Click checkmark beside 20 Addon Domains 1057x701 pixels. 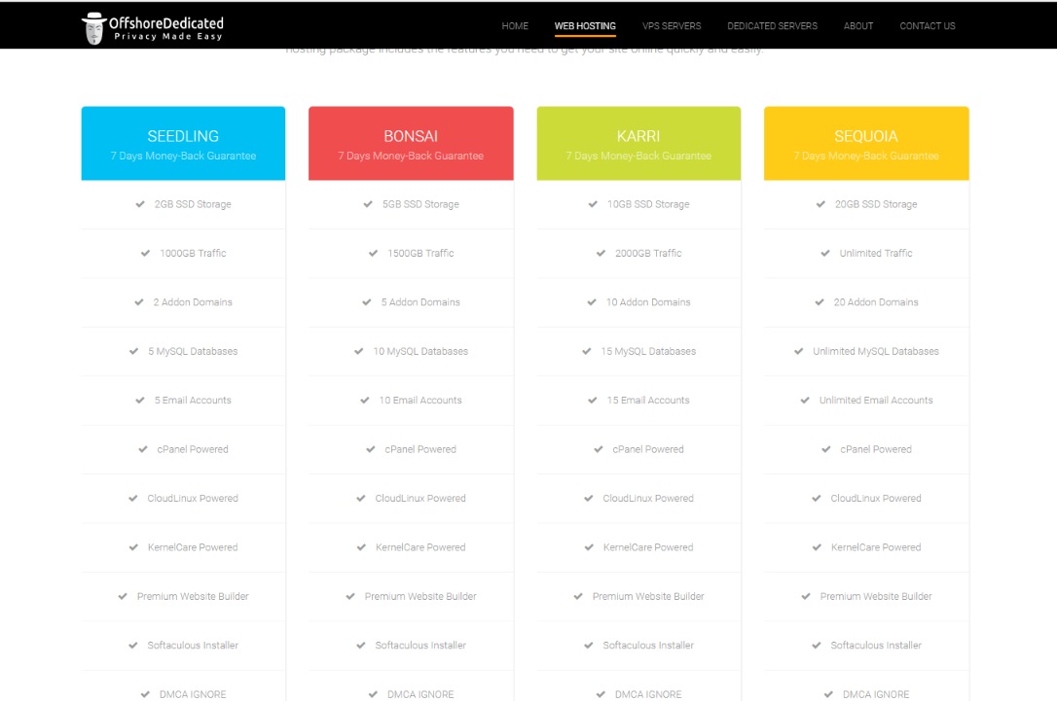click(x=820, y=302)
